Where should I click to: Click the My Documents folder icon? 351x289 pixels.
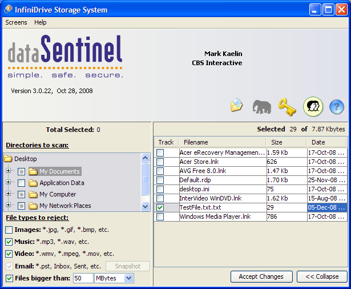point(33,171)
